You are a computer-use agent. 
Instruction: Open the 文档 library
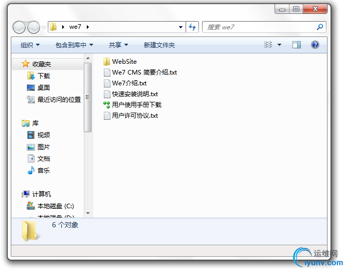coord(44,159)
